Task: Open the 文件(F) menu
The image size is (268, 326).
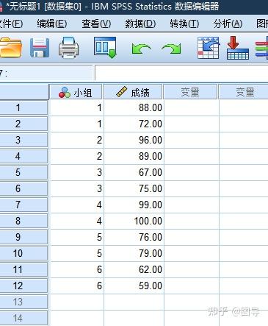Action: [11, 24]
